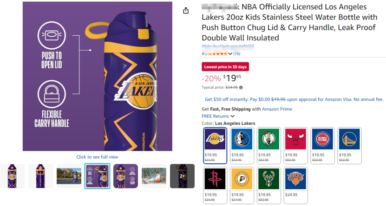Click to see full view link
This screenshot has height=206, width=386.
97,157
